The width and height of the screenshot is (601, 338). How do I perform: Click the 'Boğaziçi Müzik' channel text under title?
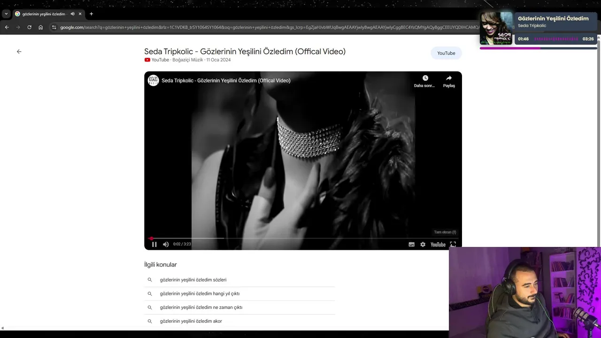[x=188, y=60]
